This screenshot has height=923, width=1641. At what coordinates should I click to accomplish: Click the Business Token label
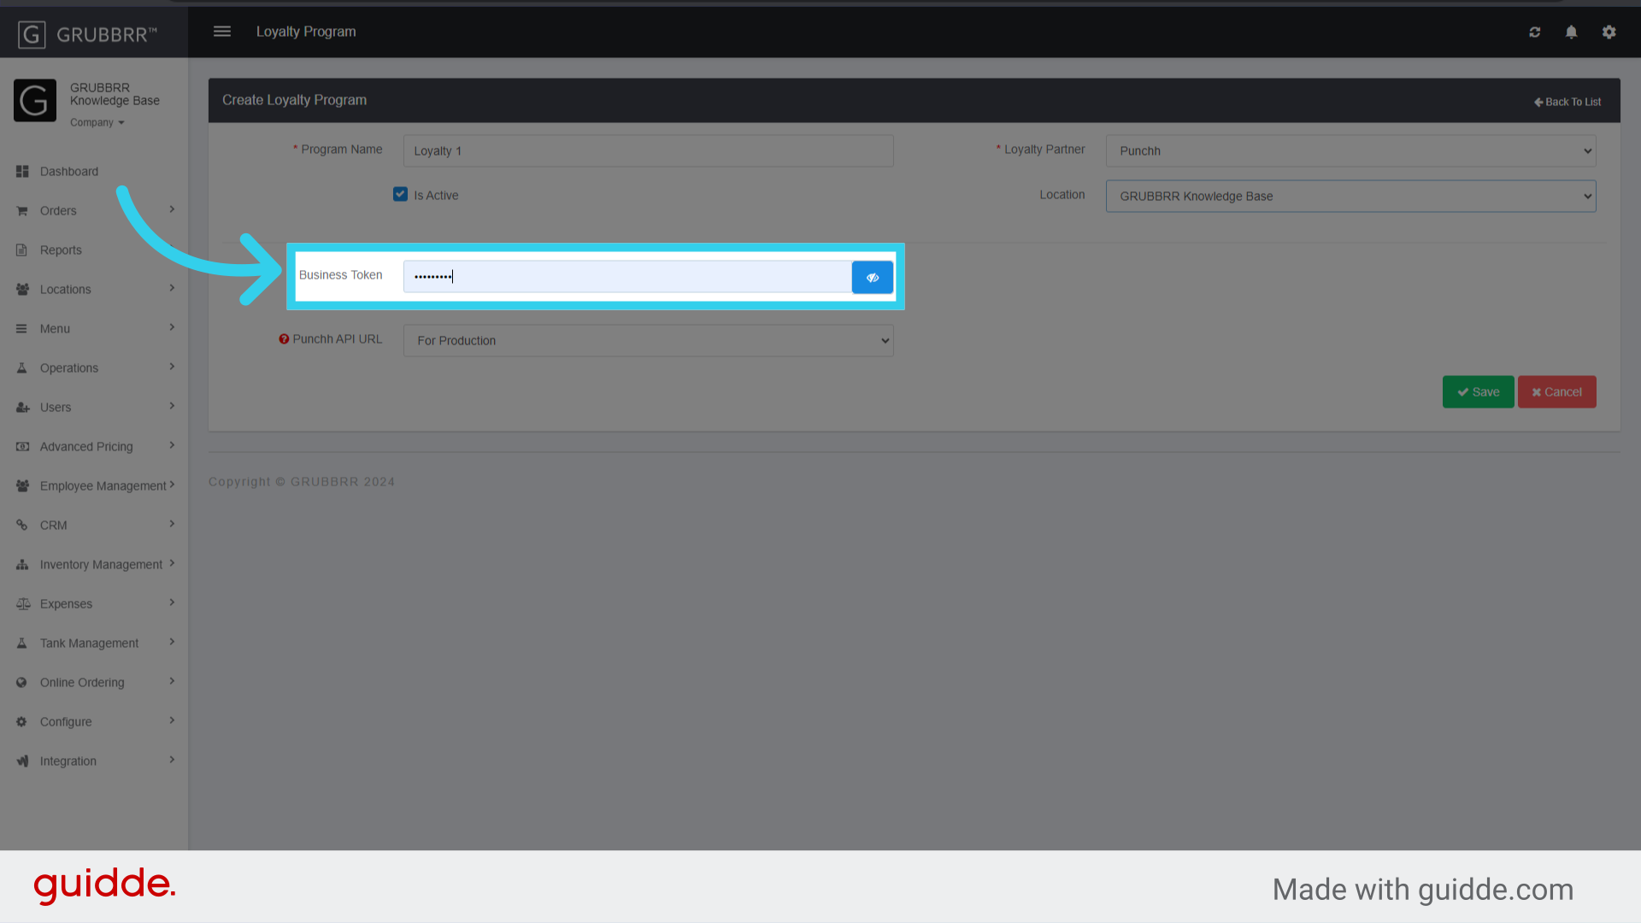click(340, 275)
